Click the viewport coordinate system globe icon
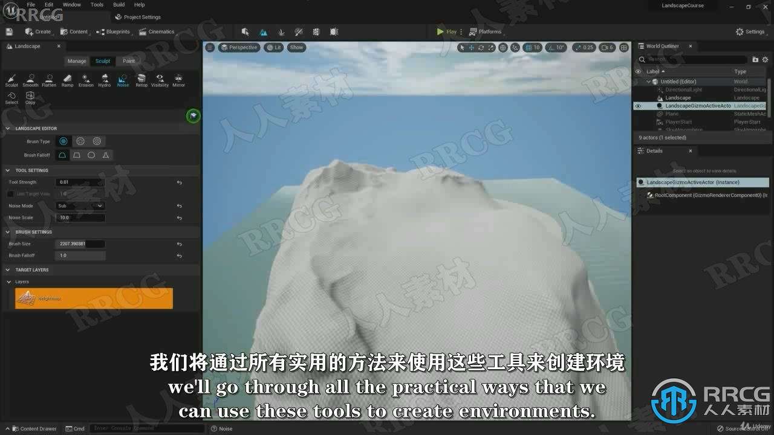 503,47
